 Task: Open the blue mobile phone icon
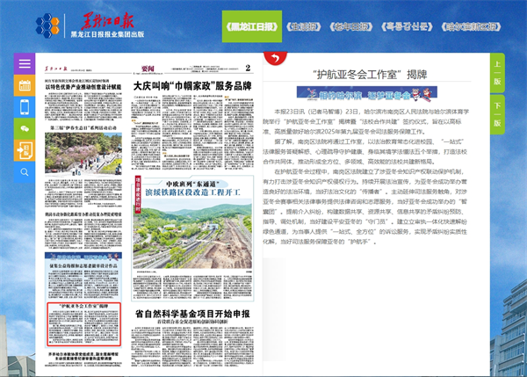(24, 108)
